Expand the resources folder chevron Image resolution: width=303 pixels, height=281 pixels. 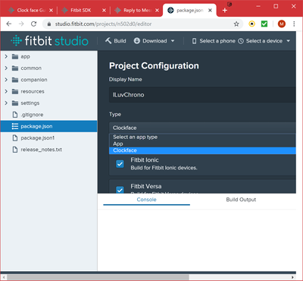pyautogui.click(x=6, y=91)
